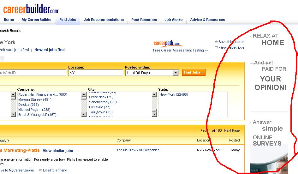The height and width of the screenshot is (174, 298).
Task: Open Advice & Resources menu
Action: click(x=207, y=20)
